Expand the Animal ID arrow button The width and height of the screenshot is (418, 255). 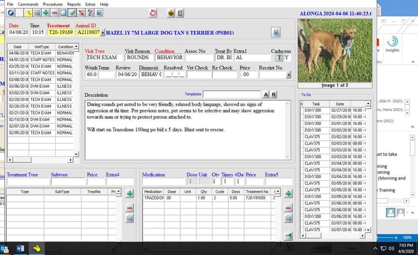tap(103, 32)
